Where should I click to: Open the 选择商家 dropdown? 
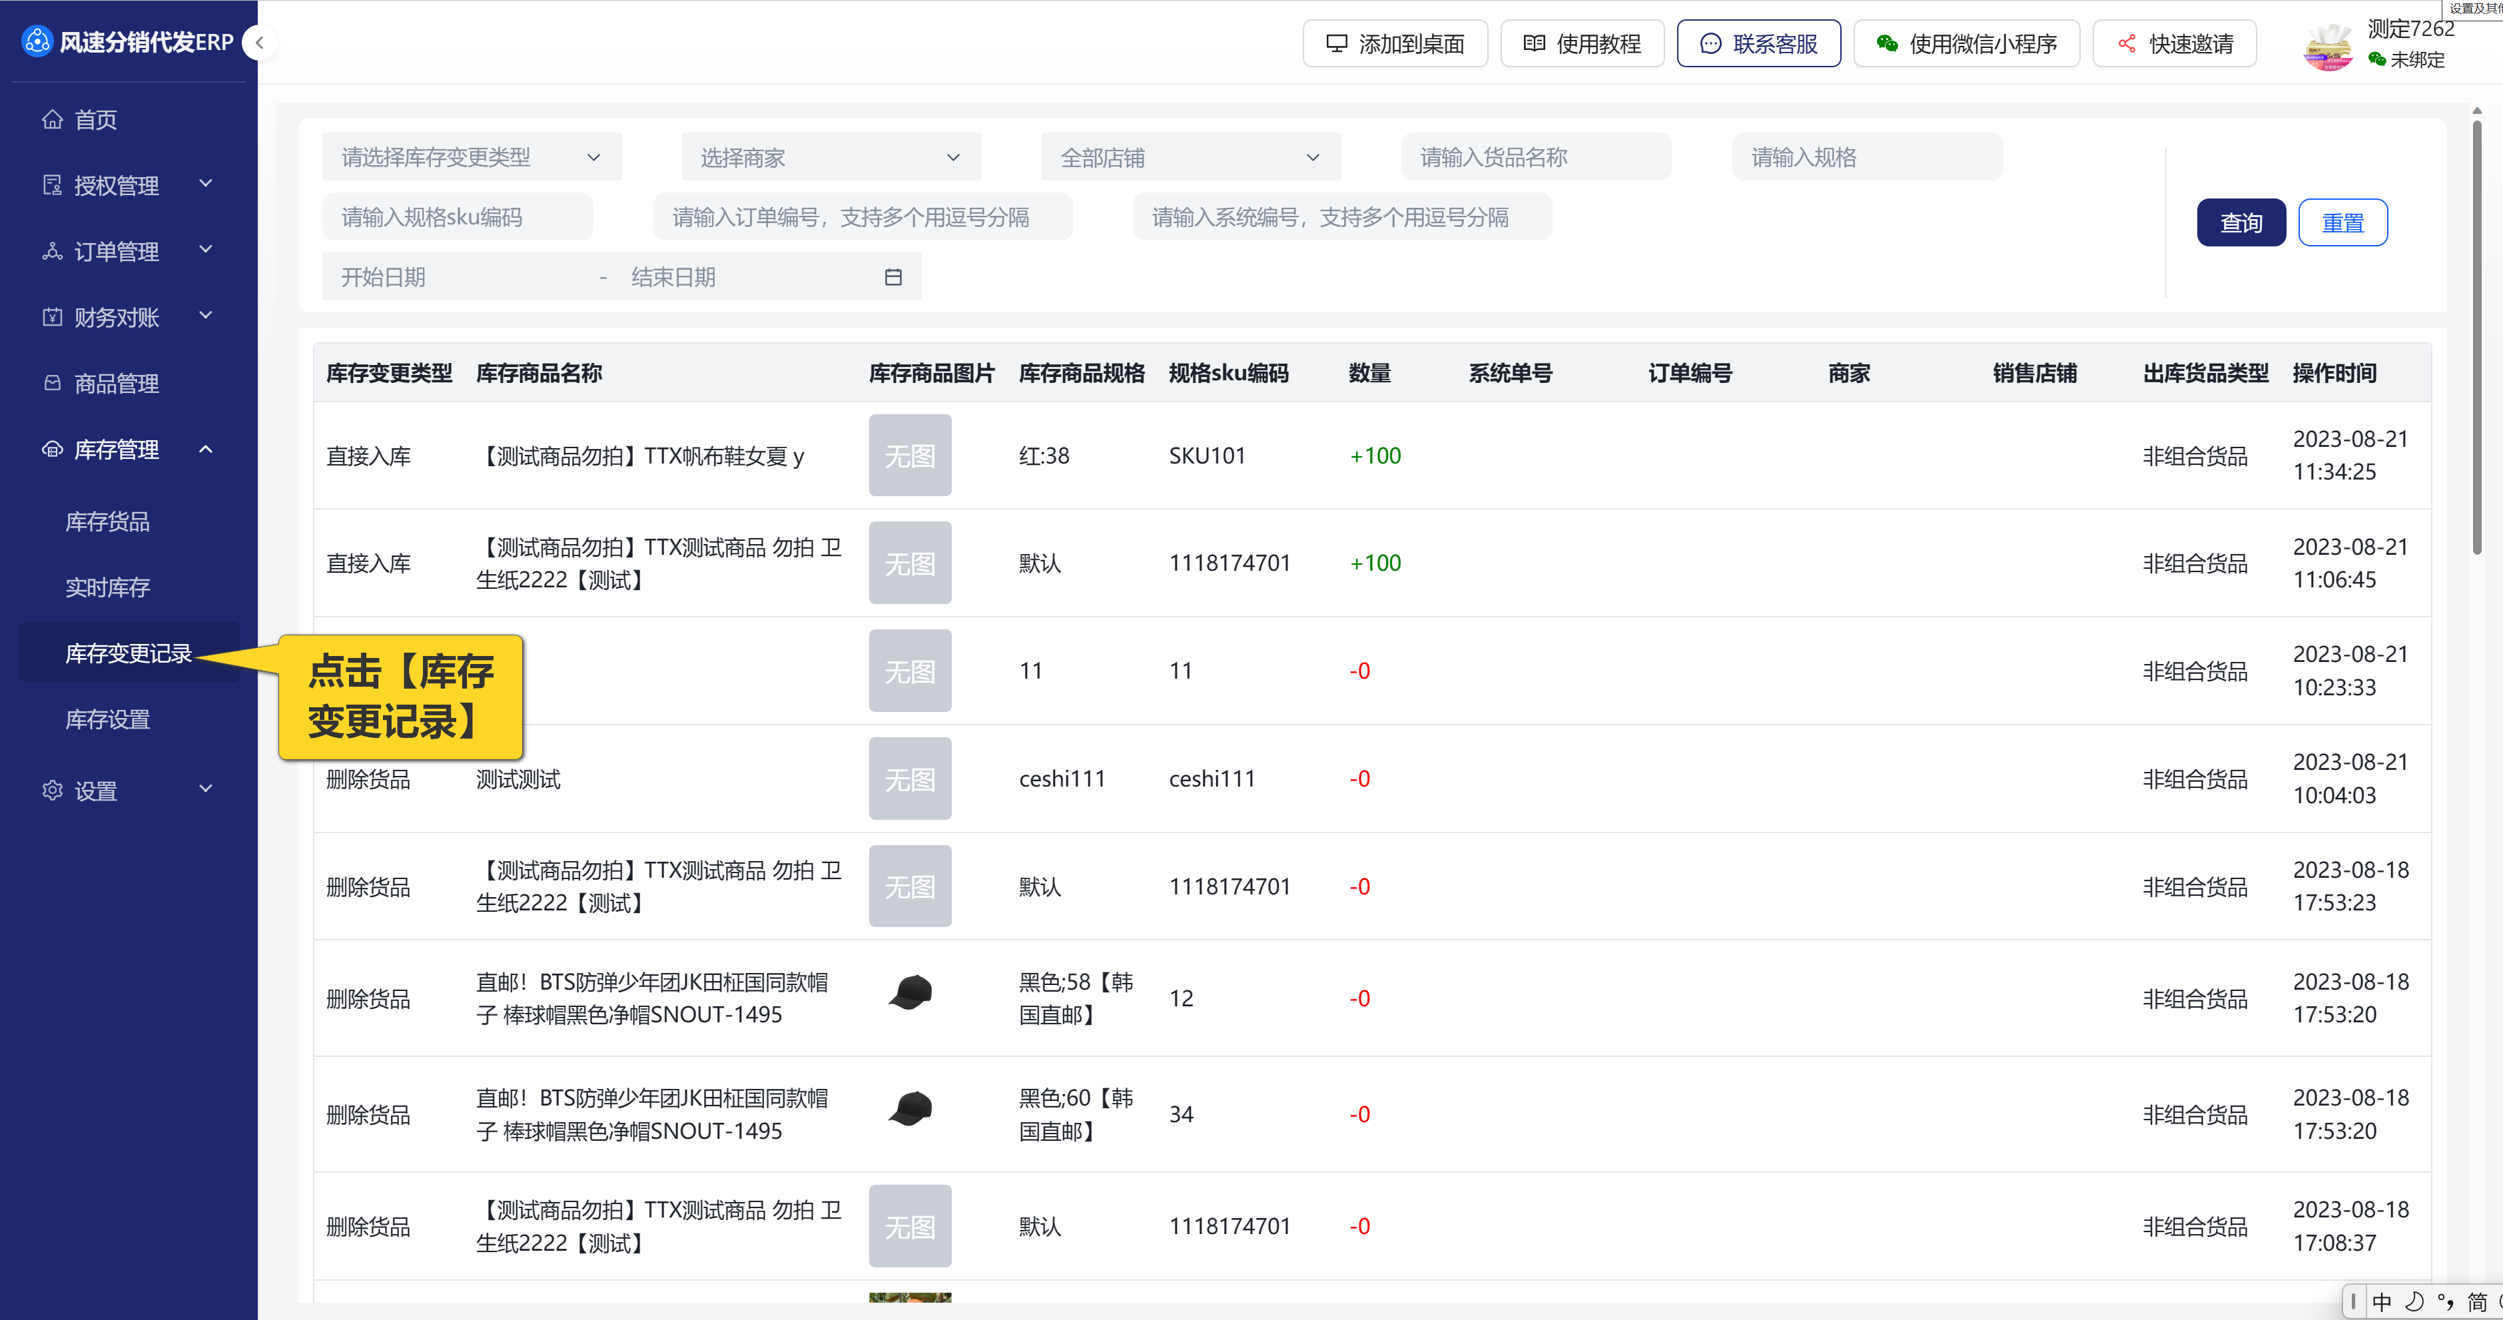[x=831, y=157]
